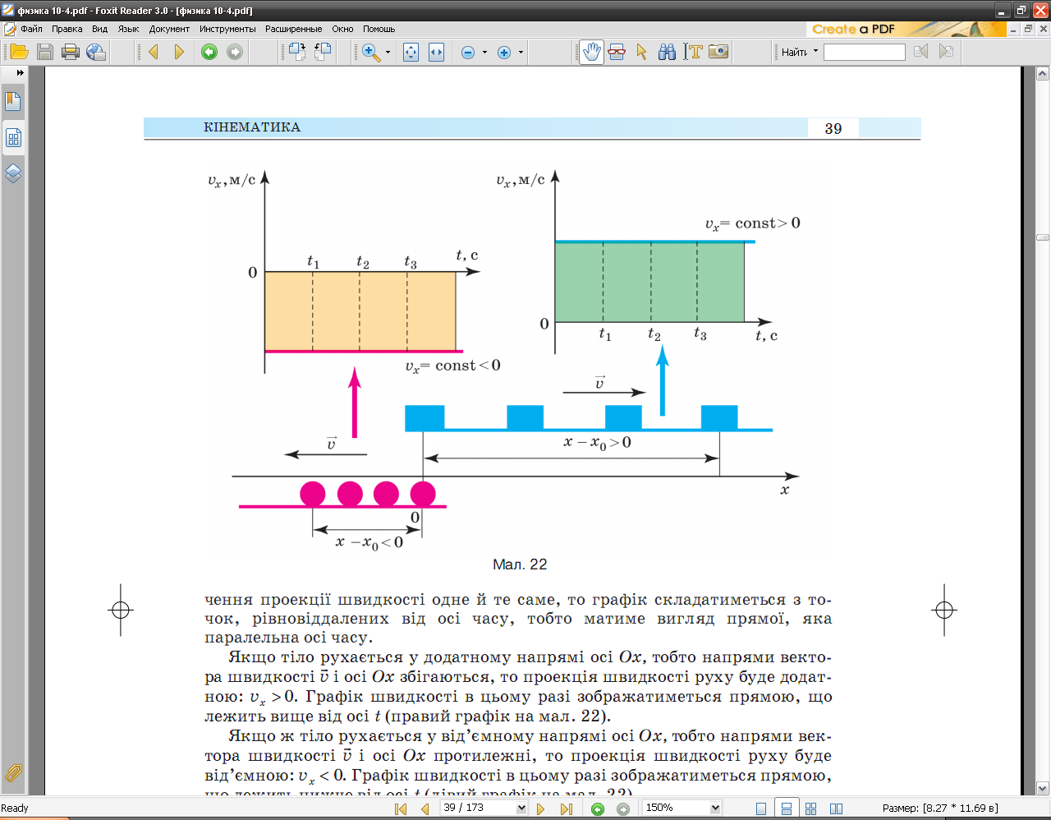Click the Fit Page icon
The width and height of the screenshot is (1051, 820).
tap(411, 52)
